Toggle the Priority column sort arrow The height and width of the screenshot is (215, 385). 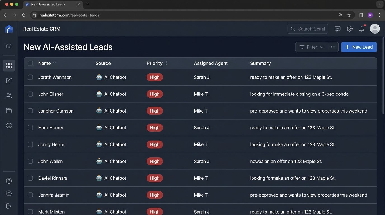166,63
